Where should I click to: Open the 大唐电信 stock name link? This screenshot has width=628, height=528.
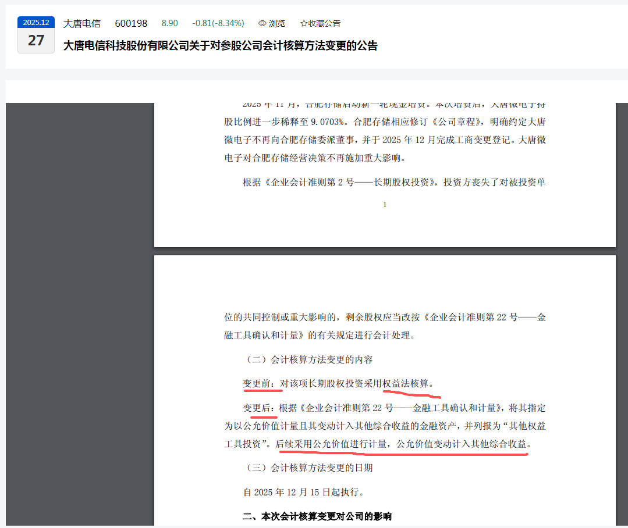click(82, 23)
